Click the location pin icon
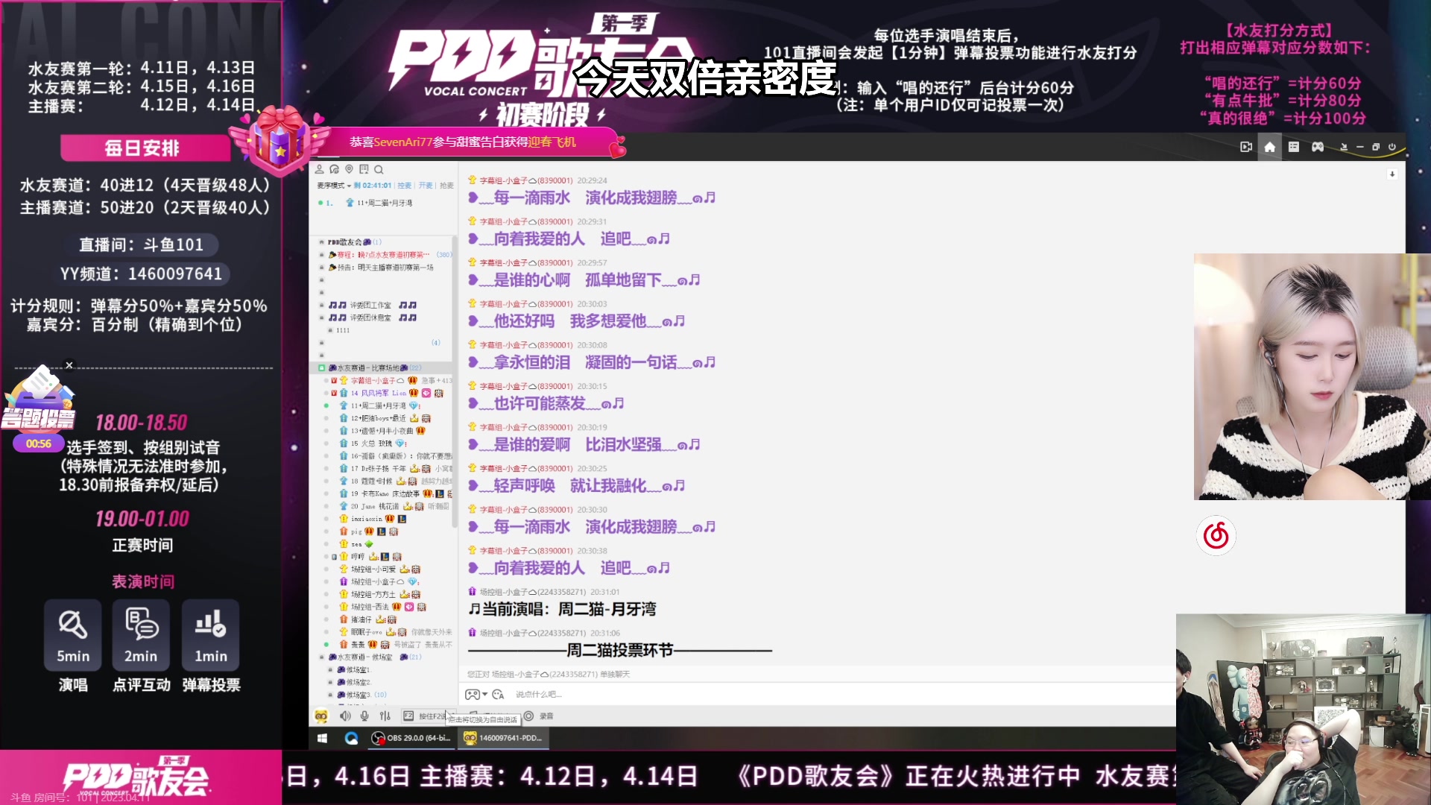Screen dimensions: 1431x805 (349, 169)
